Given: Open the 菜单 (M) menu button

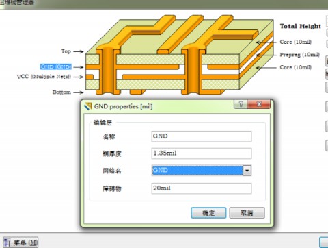Looking at the screenshot, I should (20, 242).
